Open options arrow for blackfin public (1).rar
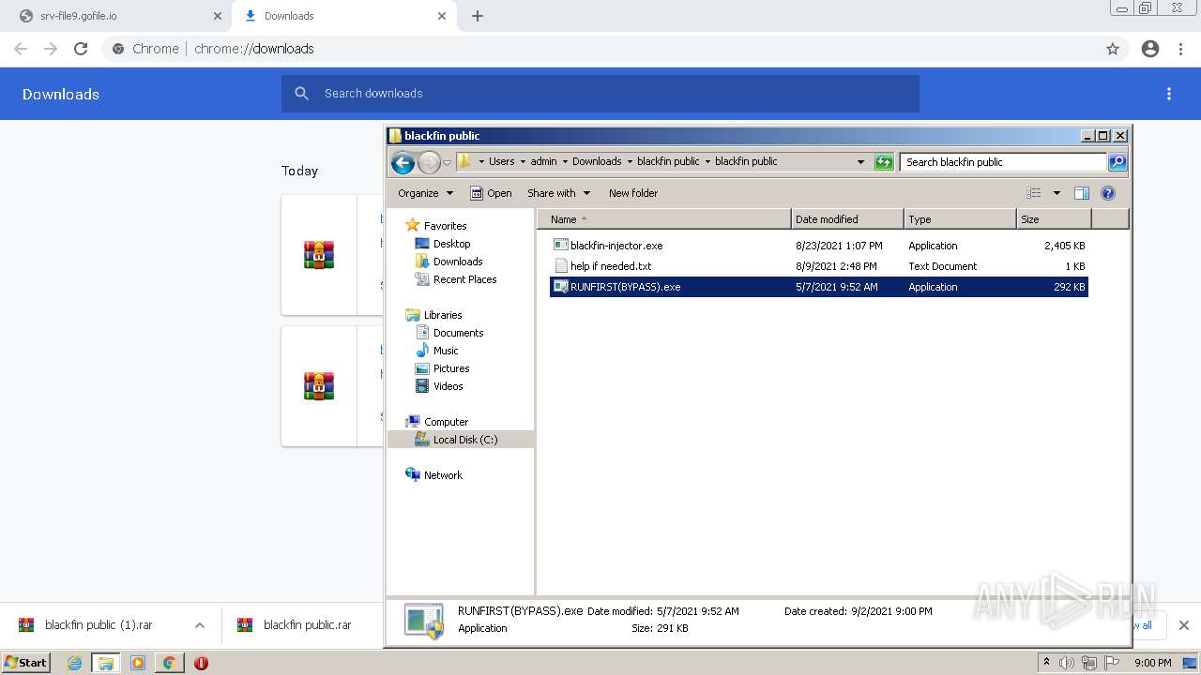1201x675 pixels. click(x=200, y=625)
